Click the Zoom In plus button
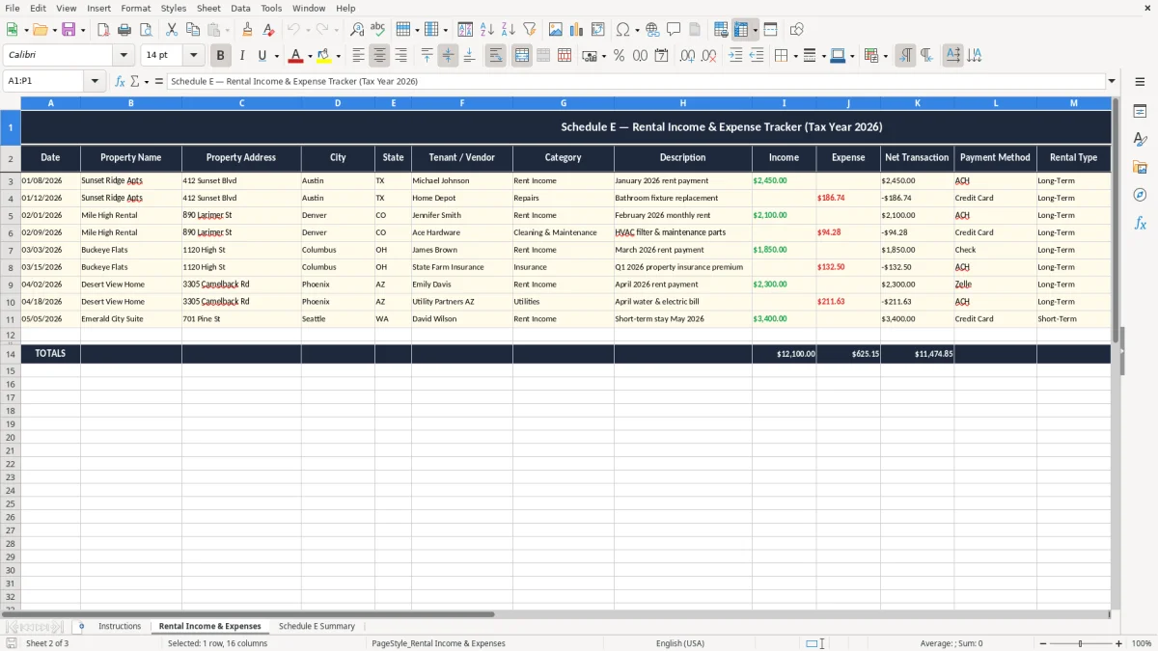 pyautogui.click(x=1119, y=643)
